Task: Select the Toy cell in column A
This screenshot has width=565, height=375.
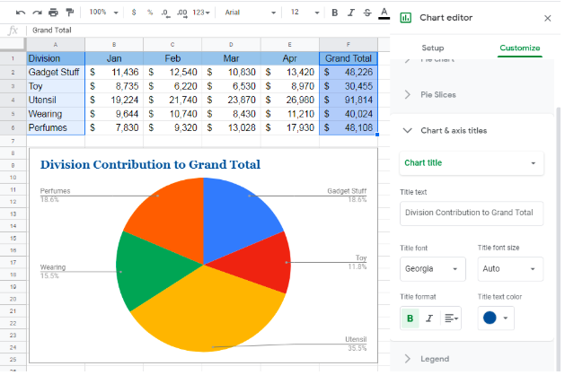Action: tap(56, 86)
